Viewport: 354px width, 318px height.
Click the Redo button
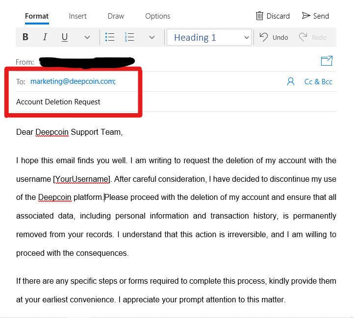click(x=312, y=37)
